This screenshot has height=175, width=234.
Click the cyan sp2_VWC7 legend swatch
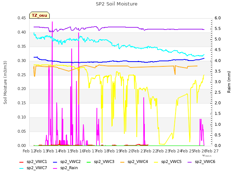[22, 168]
